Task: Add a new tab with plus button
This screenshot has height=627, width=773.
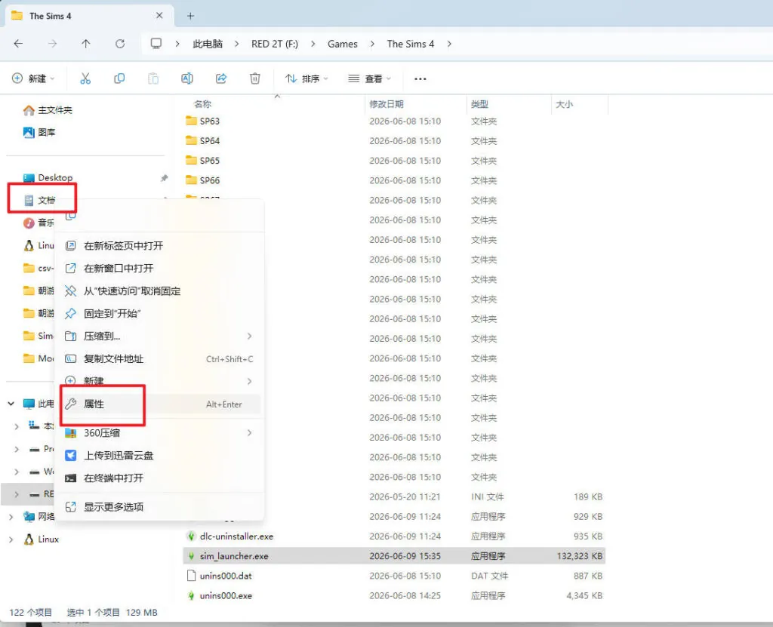Action: 190,16
